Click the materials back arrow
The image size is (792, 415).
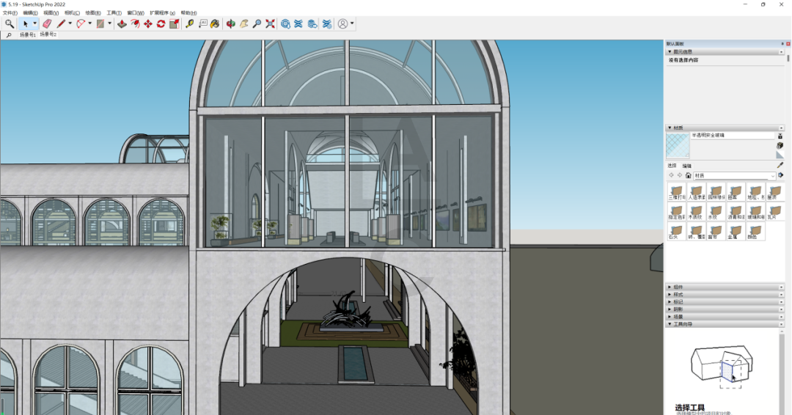(671, 175)
